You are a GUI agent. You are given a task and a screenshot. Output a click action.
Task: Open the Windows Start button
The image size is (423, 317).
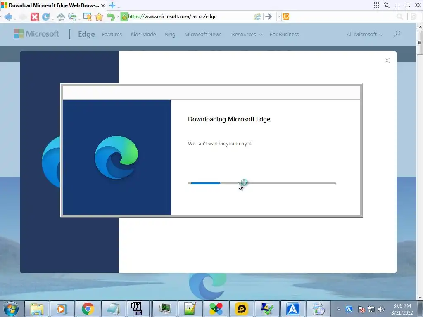11,309
